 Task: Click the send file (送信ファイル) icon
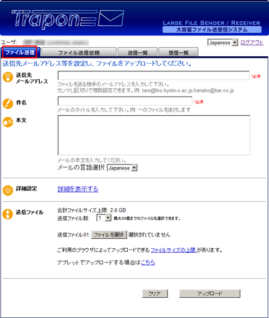(8, 214)
